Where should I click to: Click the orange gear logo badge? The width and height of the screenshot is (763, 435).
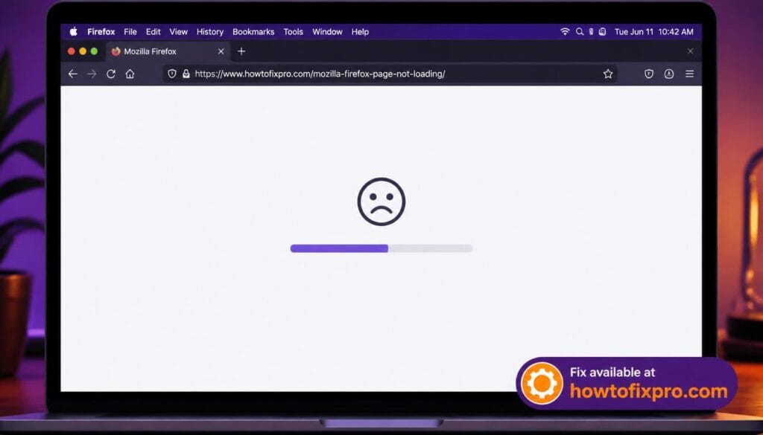coord(542,384)
